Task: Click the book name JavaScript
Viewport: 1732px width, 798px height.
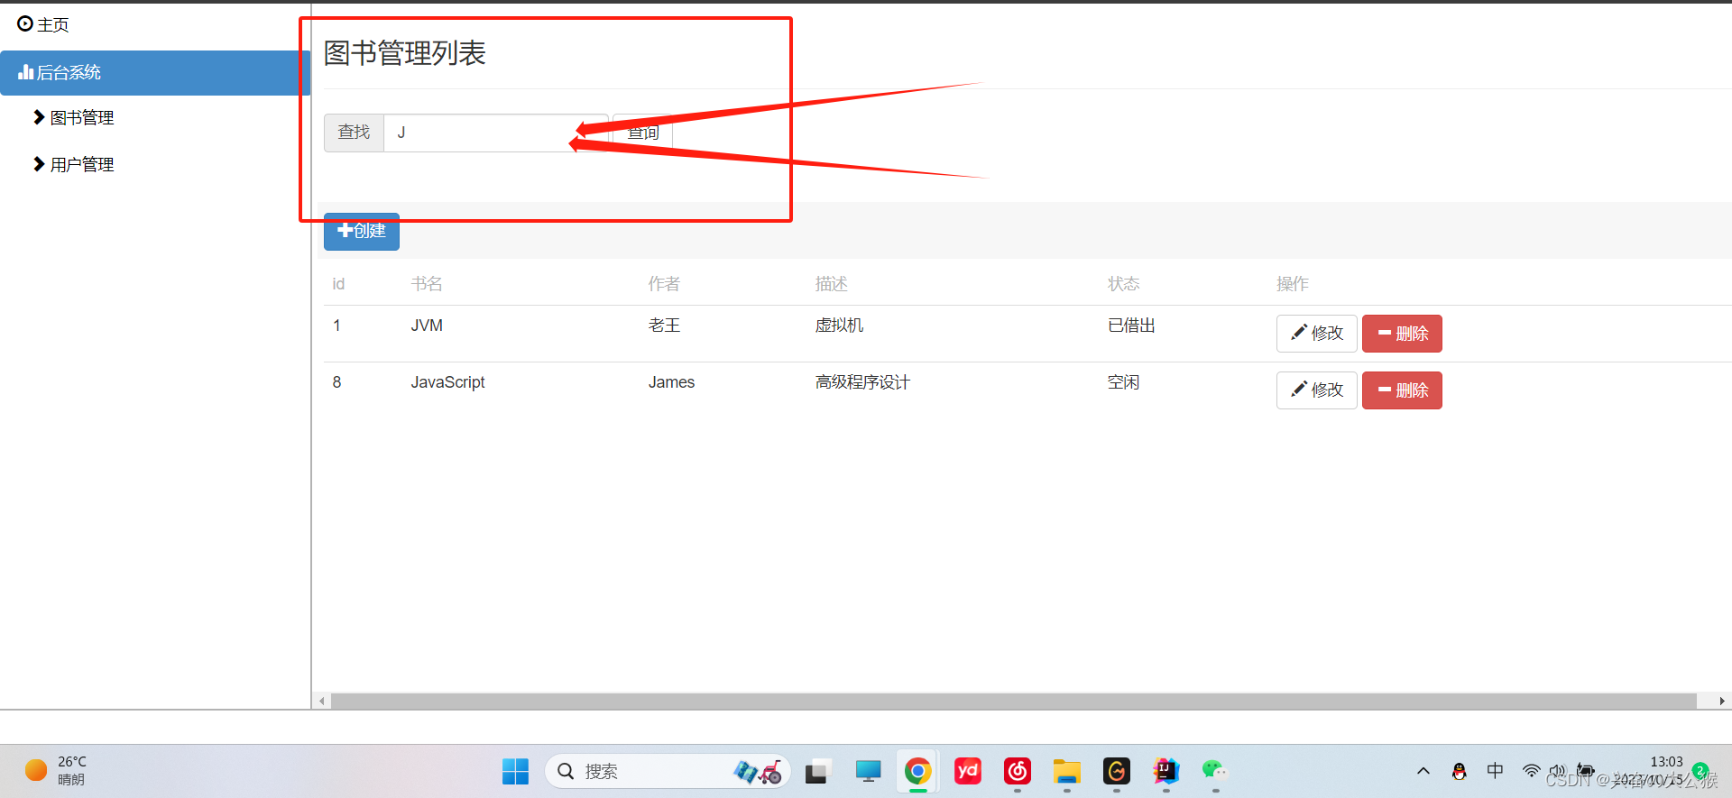Action: [447, 382]
